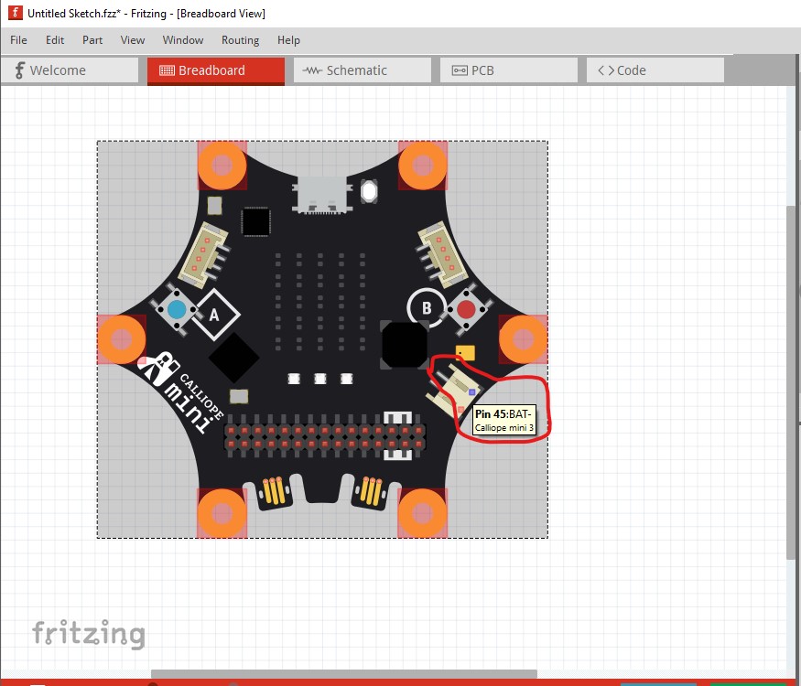Switch to the Welcome tab
801x686 pixels.
[x=70, y=70]
